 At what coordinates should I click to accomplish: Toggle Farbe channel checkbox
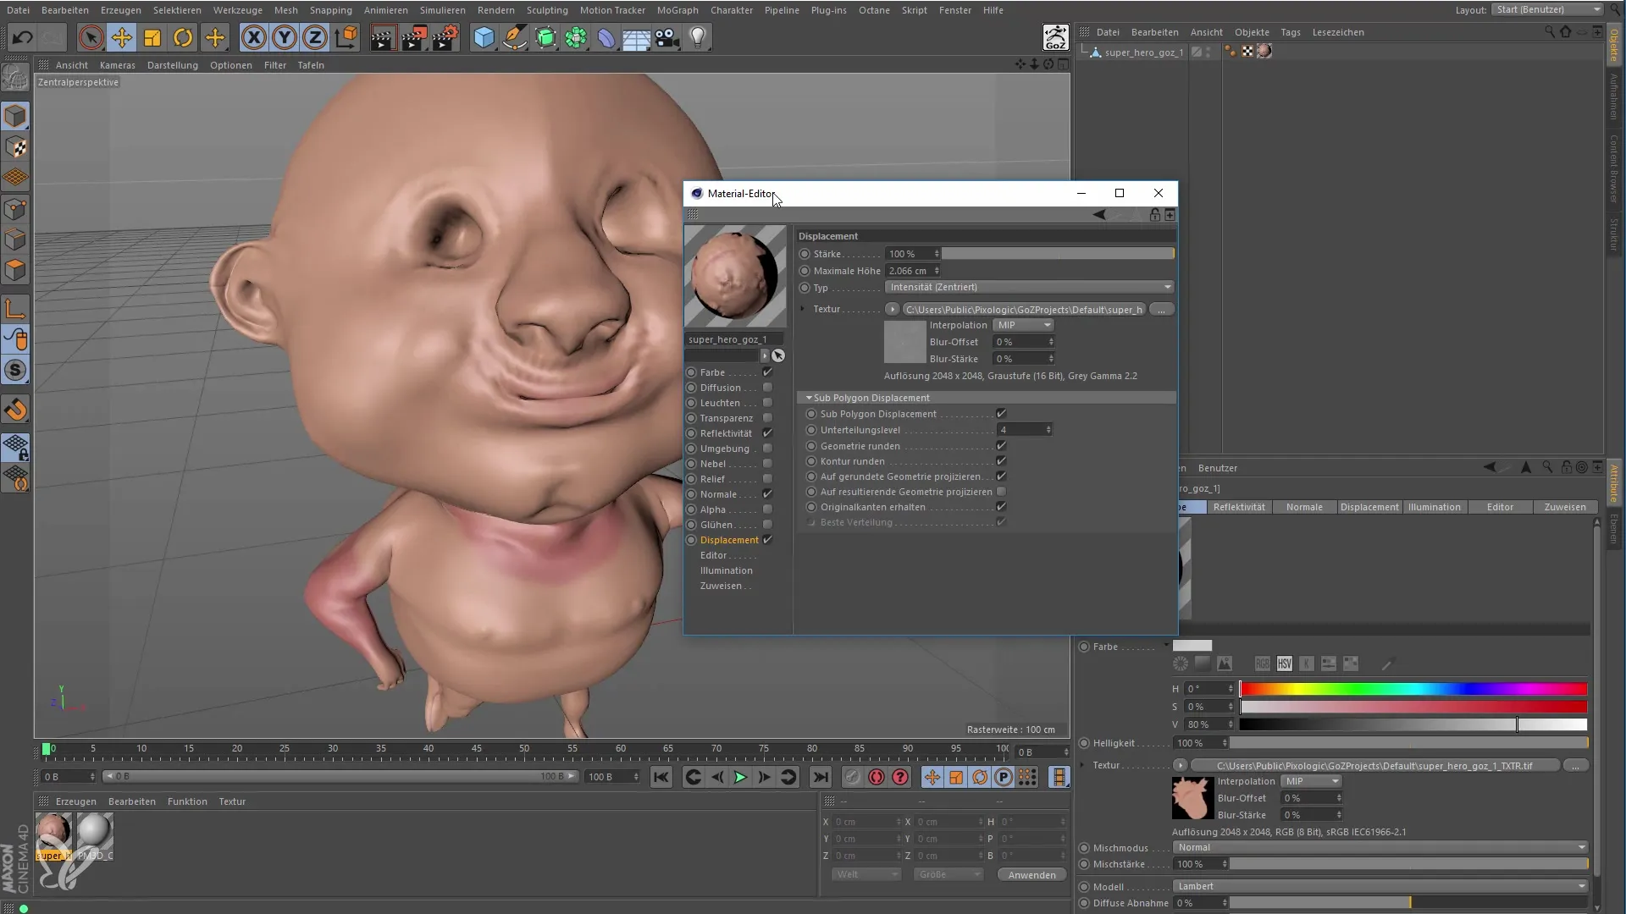coord(767,372)
